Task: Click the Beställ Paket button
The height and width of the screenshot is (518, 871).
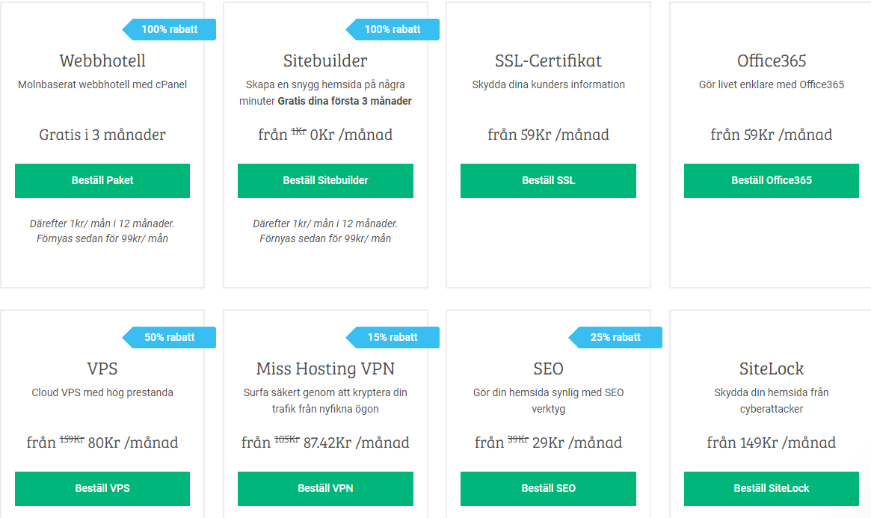Action: click(102, 180)
